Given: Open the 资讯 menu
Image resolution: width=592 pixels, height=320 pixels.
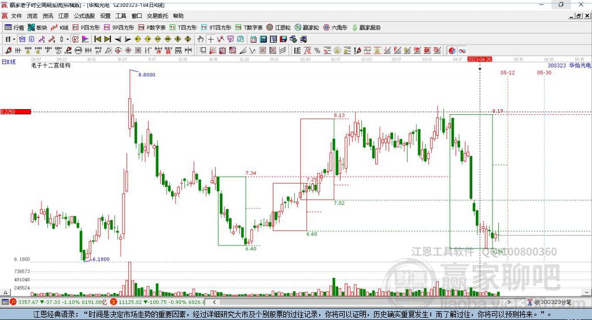Looking at the screenshot, I should [47, 16].
